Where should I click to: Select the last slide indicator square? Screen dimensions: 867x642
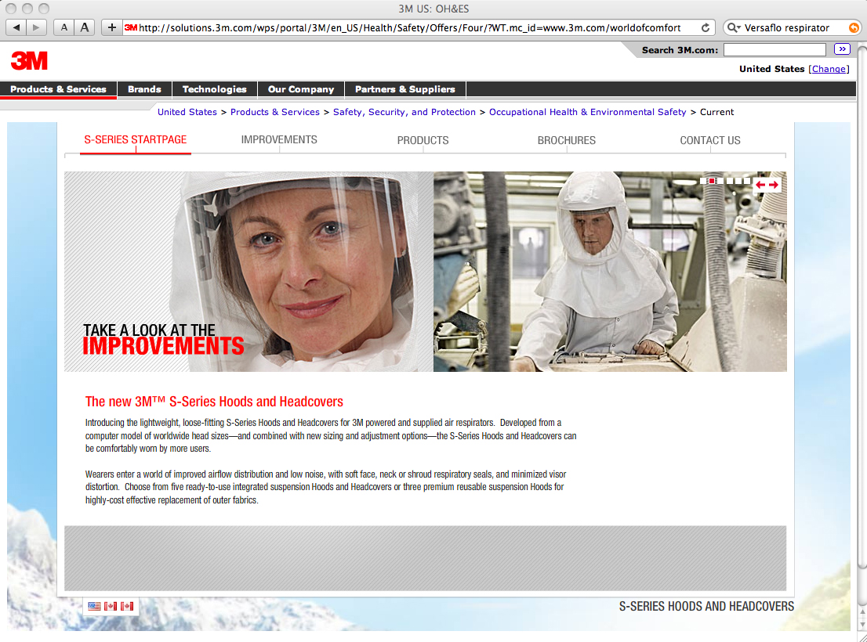pos(747,181)
